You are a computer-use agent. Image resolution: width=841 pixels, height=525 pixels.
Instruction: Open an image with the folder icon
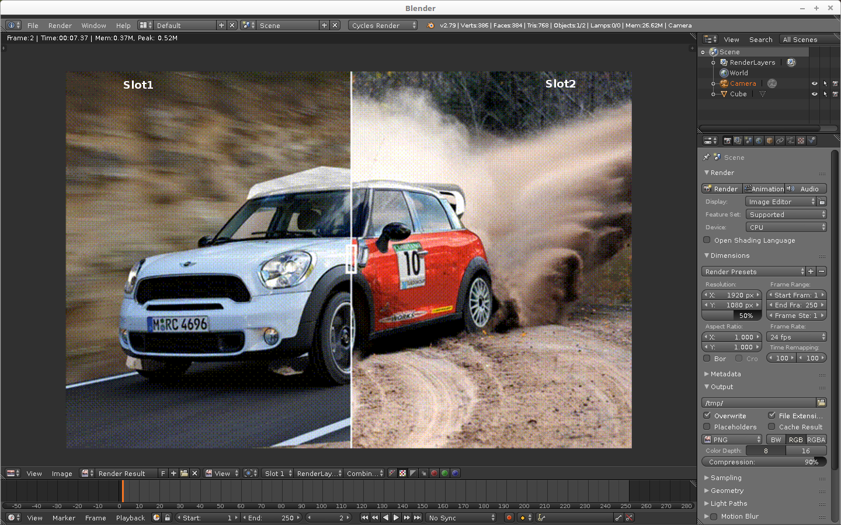click(184, 473)
